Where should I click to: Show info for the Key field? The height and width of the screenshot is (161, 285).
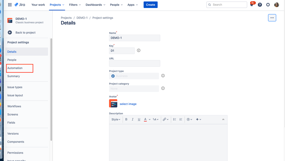pyautogui.click(x=139, y=50)
